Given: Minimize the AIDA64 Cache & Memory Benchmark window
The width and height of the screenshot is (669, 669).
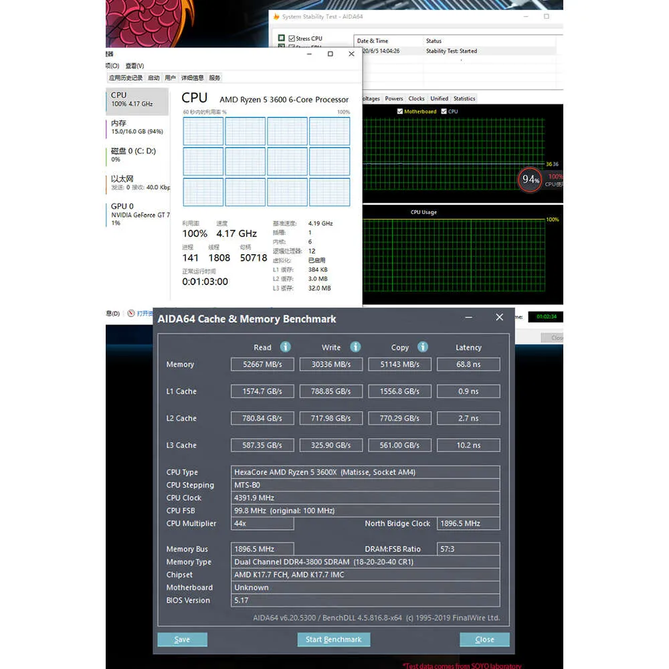Looking at the screenshot, I should pyautogui.click(x=468, y=317).
